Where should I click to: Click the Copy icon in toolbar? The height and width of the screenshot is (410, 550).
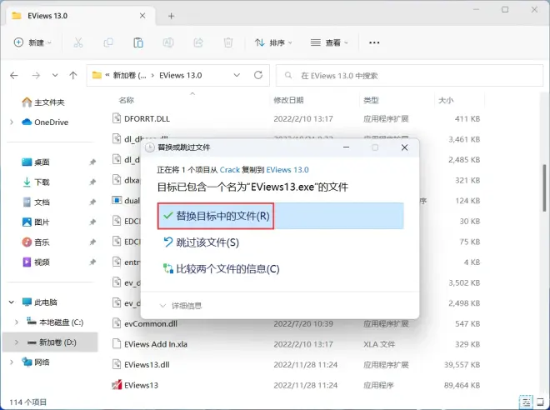(x=108, y=42)
